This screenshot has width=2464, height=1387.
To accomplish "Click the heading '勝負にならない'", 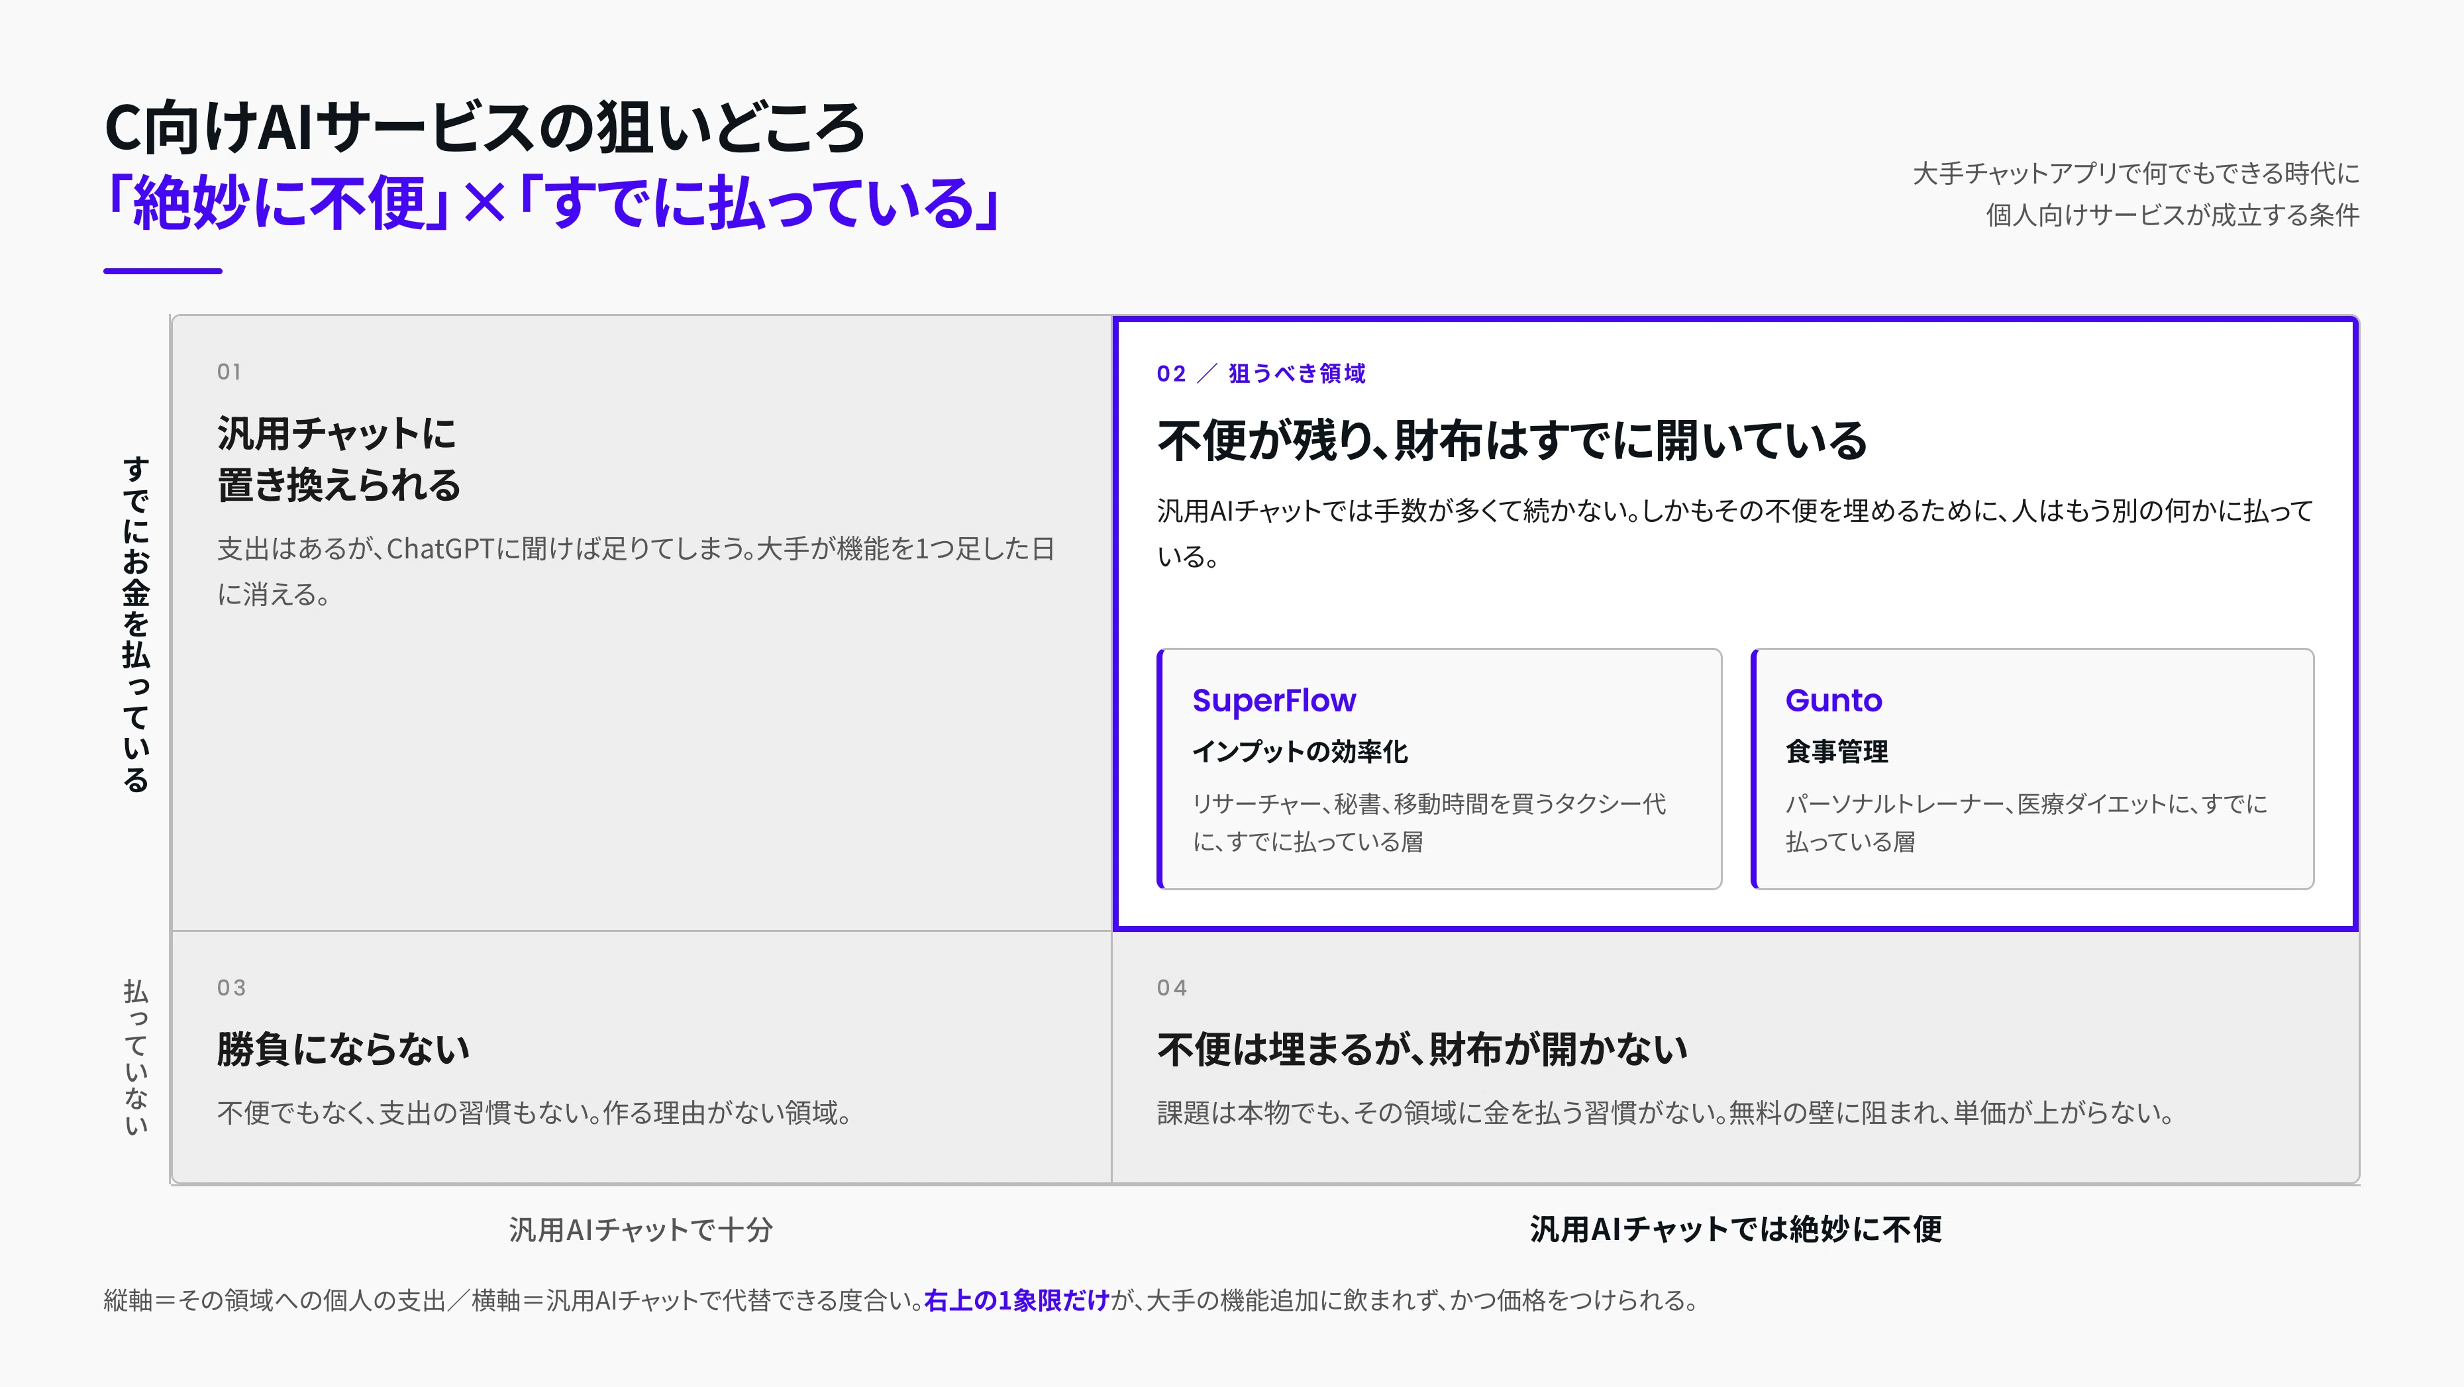I will tap(343, 1049).
